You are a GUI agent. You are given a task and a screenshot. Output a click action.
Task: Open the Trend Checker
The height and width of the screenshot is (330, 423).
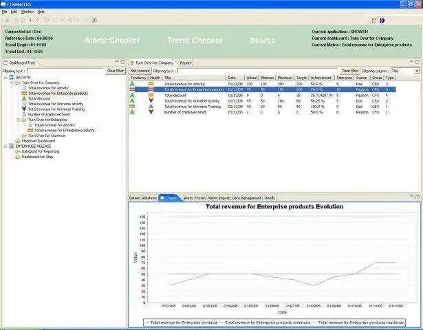click(x=195, y=41)
